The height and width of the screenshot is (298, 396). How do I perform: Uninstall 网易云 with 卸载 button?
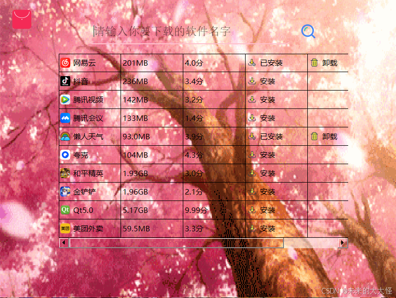coord(324,63)
